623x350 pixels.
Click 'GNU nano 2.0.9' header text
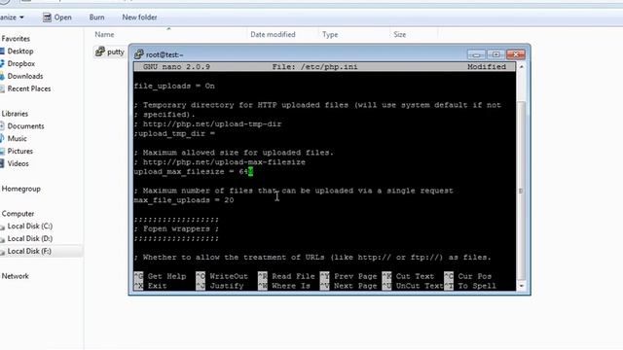point(176,67)
